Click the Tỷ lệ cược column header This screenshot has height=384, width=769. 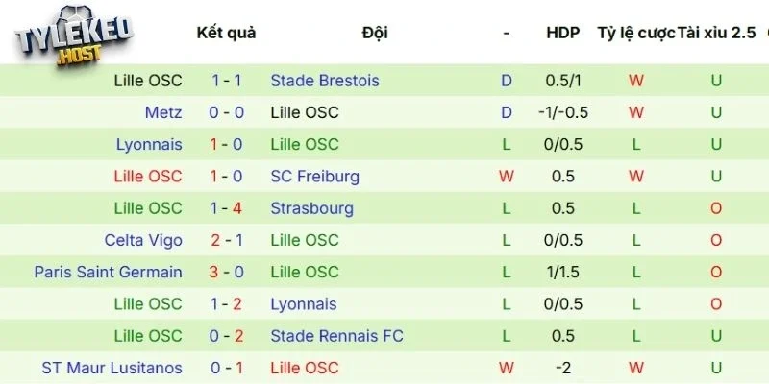pyautogui.click(x=635, y=33)
